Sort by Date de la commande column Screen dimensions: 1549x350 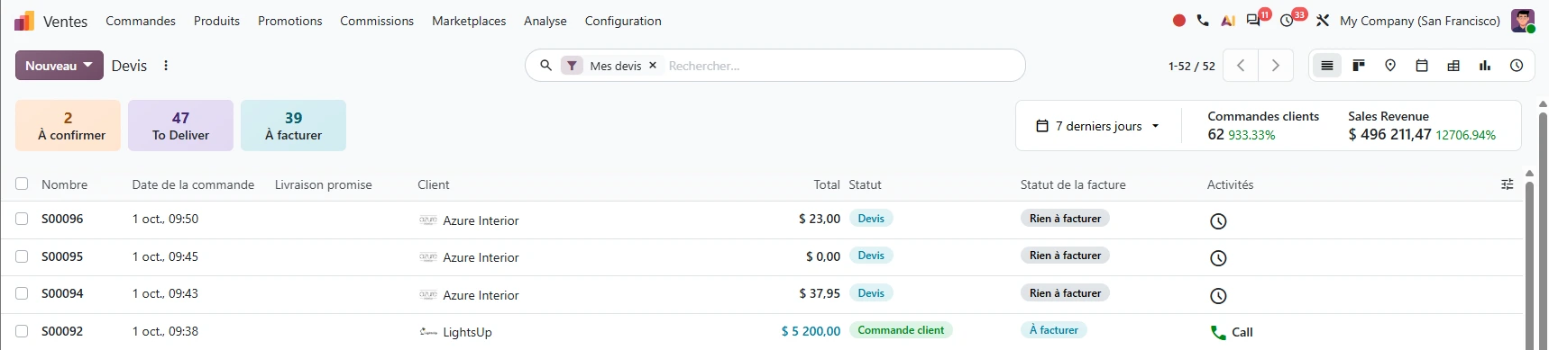pyautogui.click(x=193, y=184)
